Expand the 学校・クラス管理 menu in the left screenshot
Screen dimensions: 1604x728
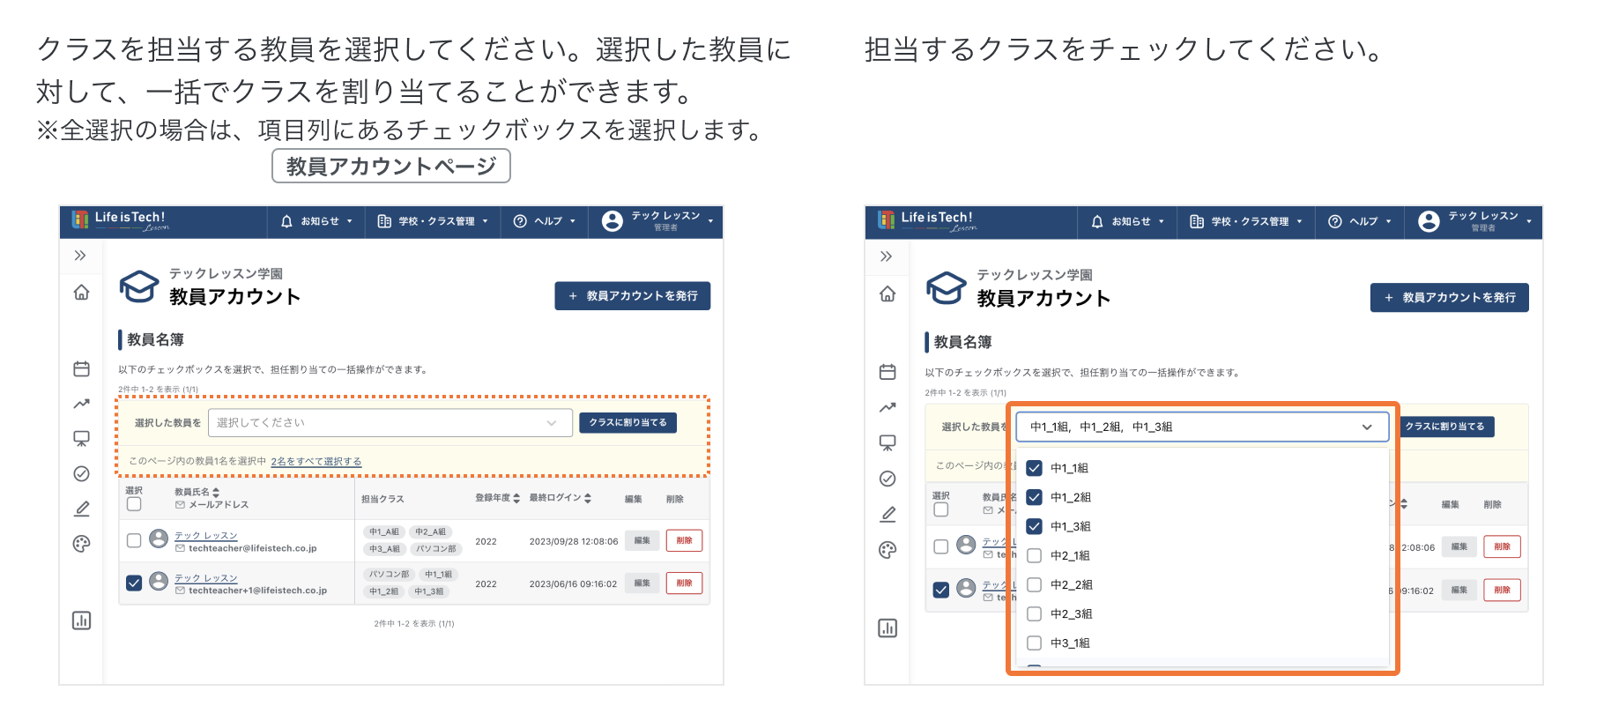point(433,221)
